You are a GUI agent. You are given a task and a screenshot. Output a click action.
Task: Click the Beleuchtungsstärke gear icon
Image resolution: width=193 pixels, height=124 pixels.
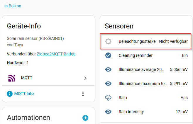tap(108, 41)
